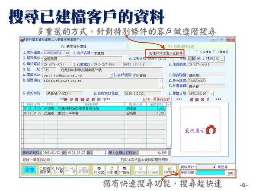Image resolution: width=255 pixels, height=191 pixels.
Task: Click the 建檔日期 spinner beside 0103.04.16
Action: tap(211, 94)
